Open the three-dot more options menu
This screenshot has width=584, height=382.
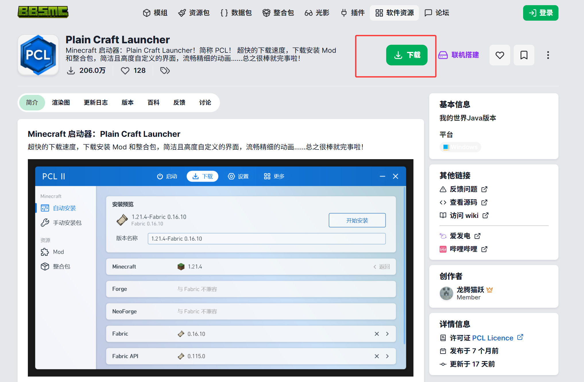tap(548, 55)
